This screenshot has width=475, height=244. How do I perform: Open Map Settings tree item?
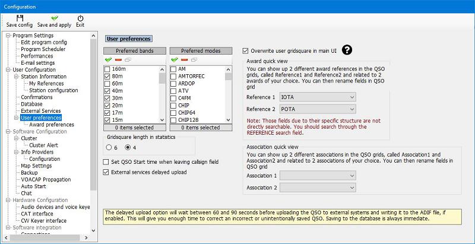pyautogui.click(x=36, y=166)
